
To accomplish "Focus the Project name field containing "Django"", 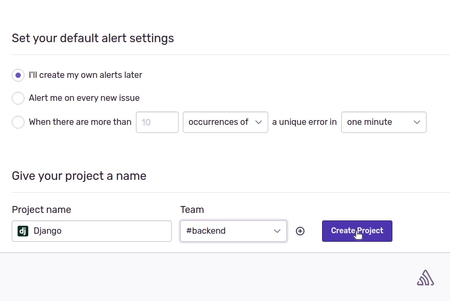I will (x=99, y=231).
